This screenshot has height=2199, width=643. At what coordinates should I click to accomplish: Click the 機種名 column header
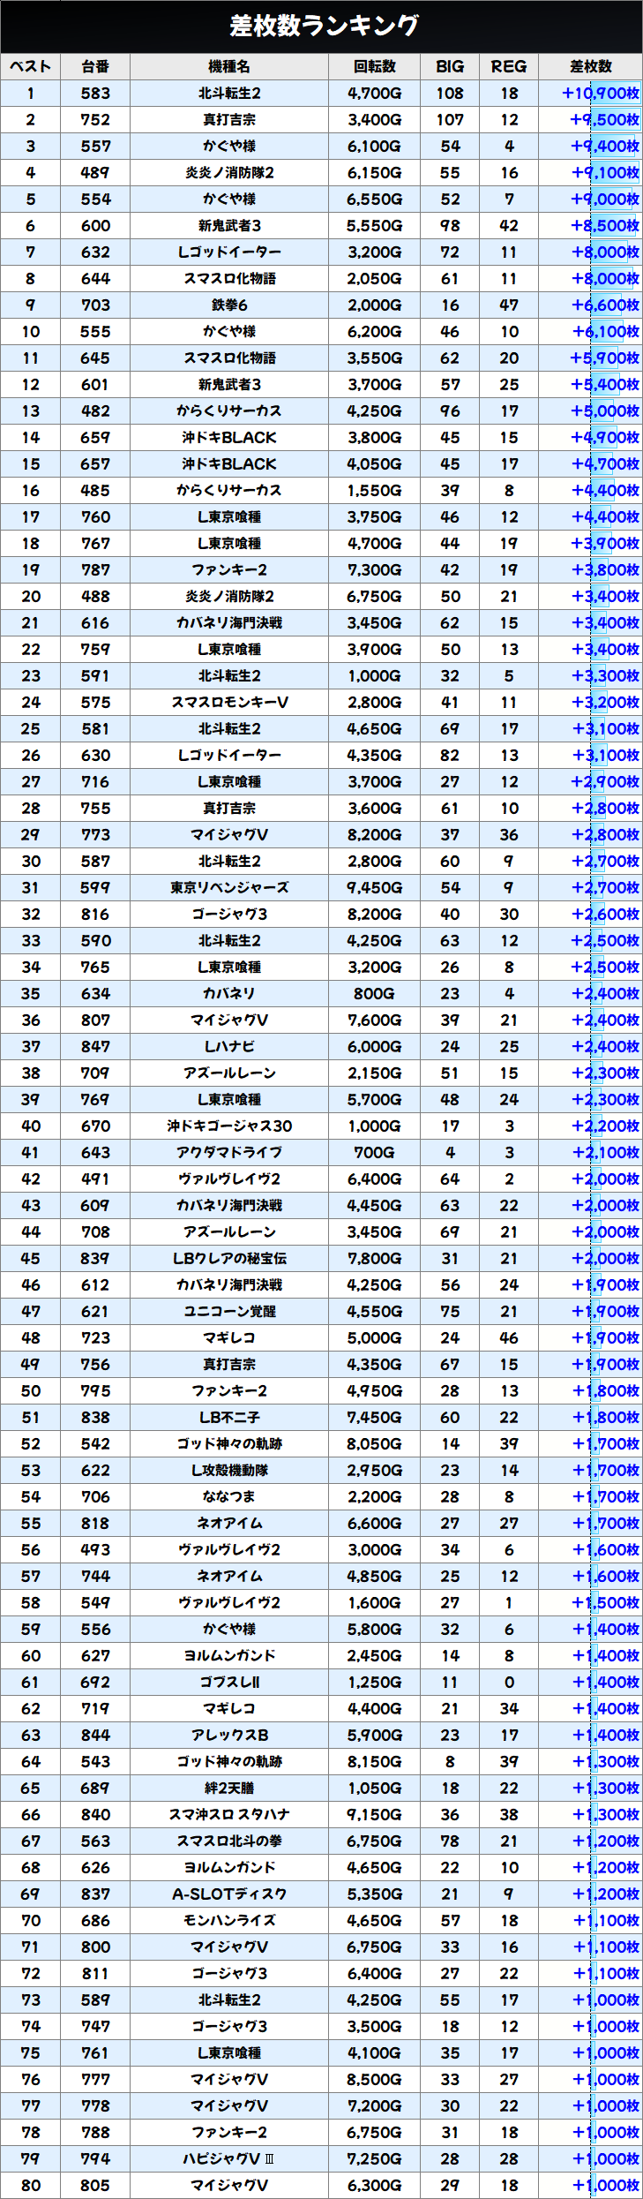tap(229, 66)
